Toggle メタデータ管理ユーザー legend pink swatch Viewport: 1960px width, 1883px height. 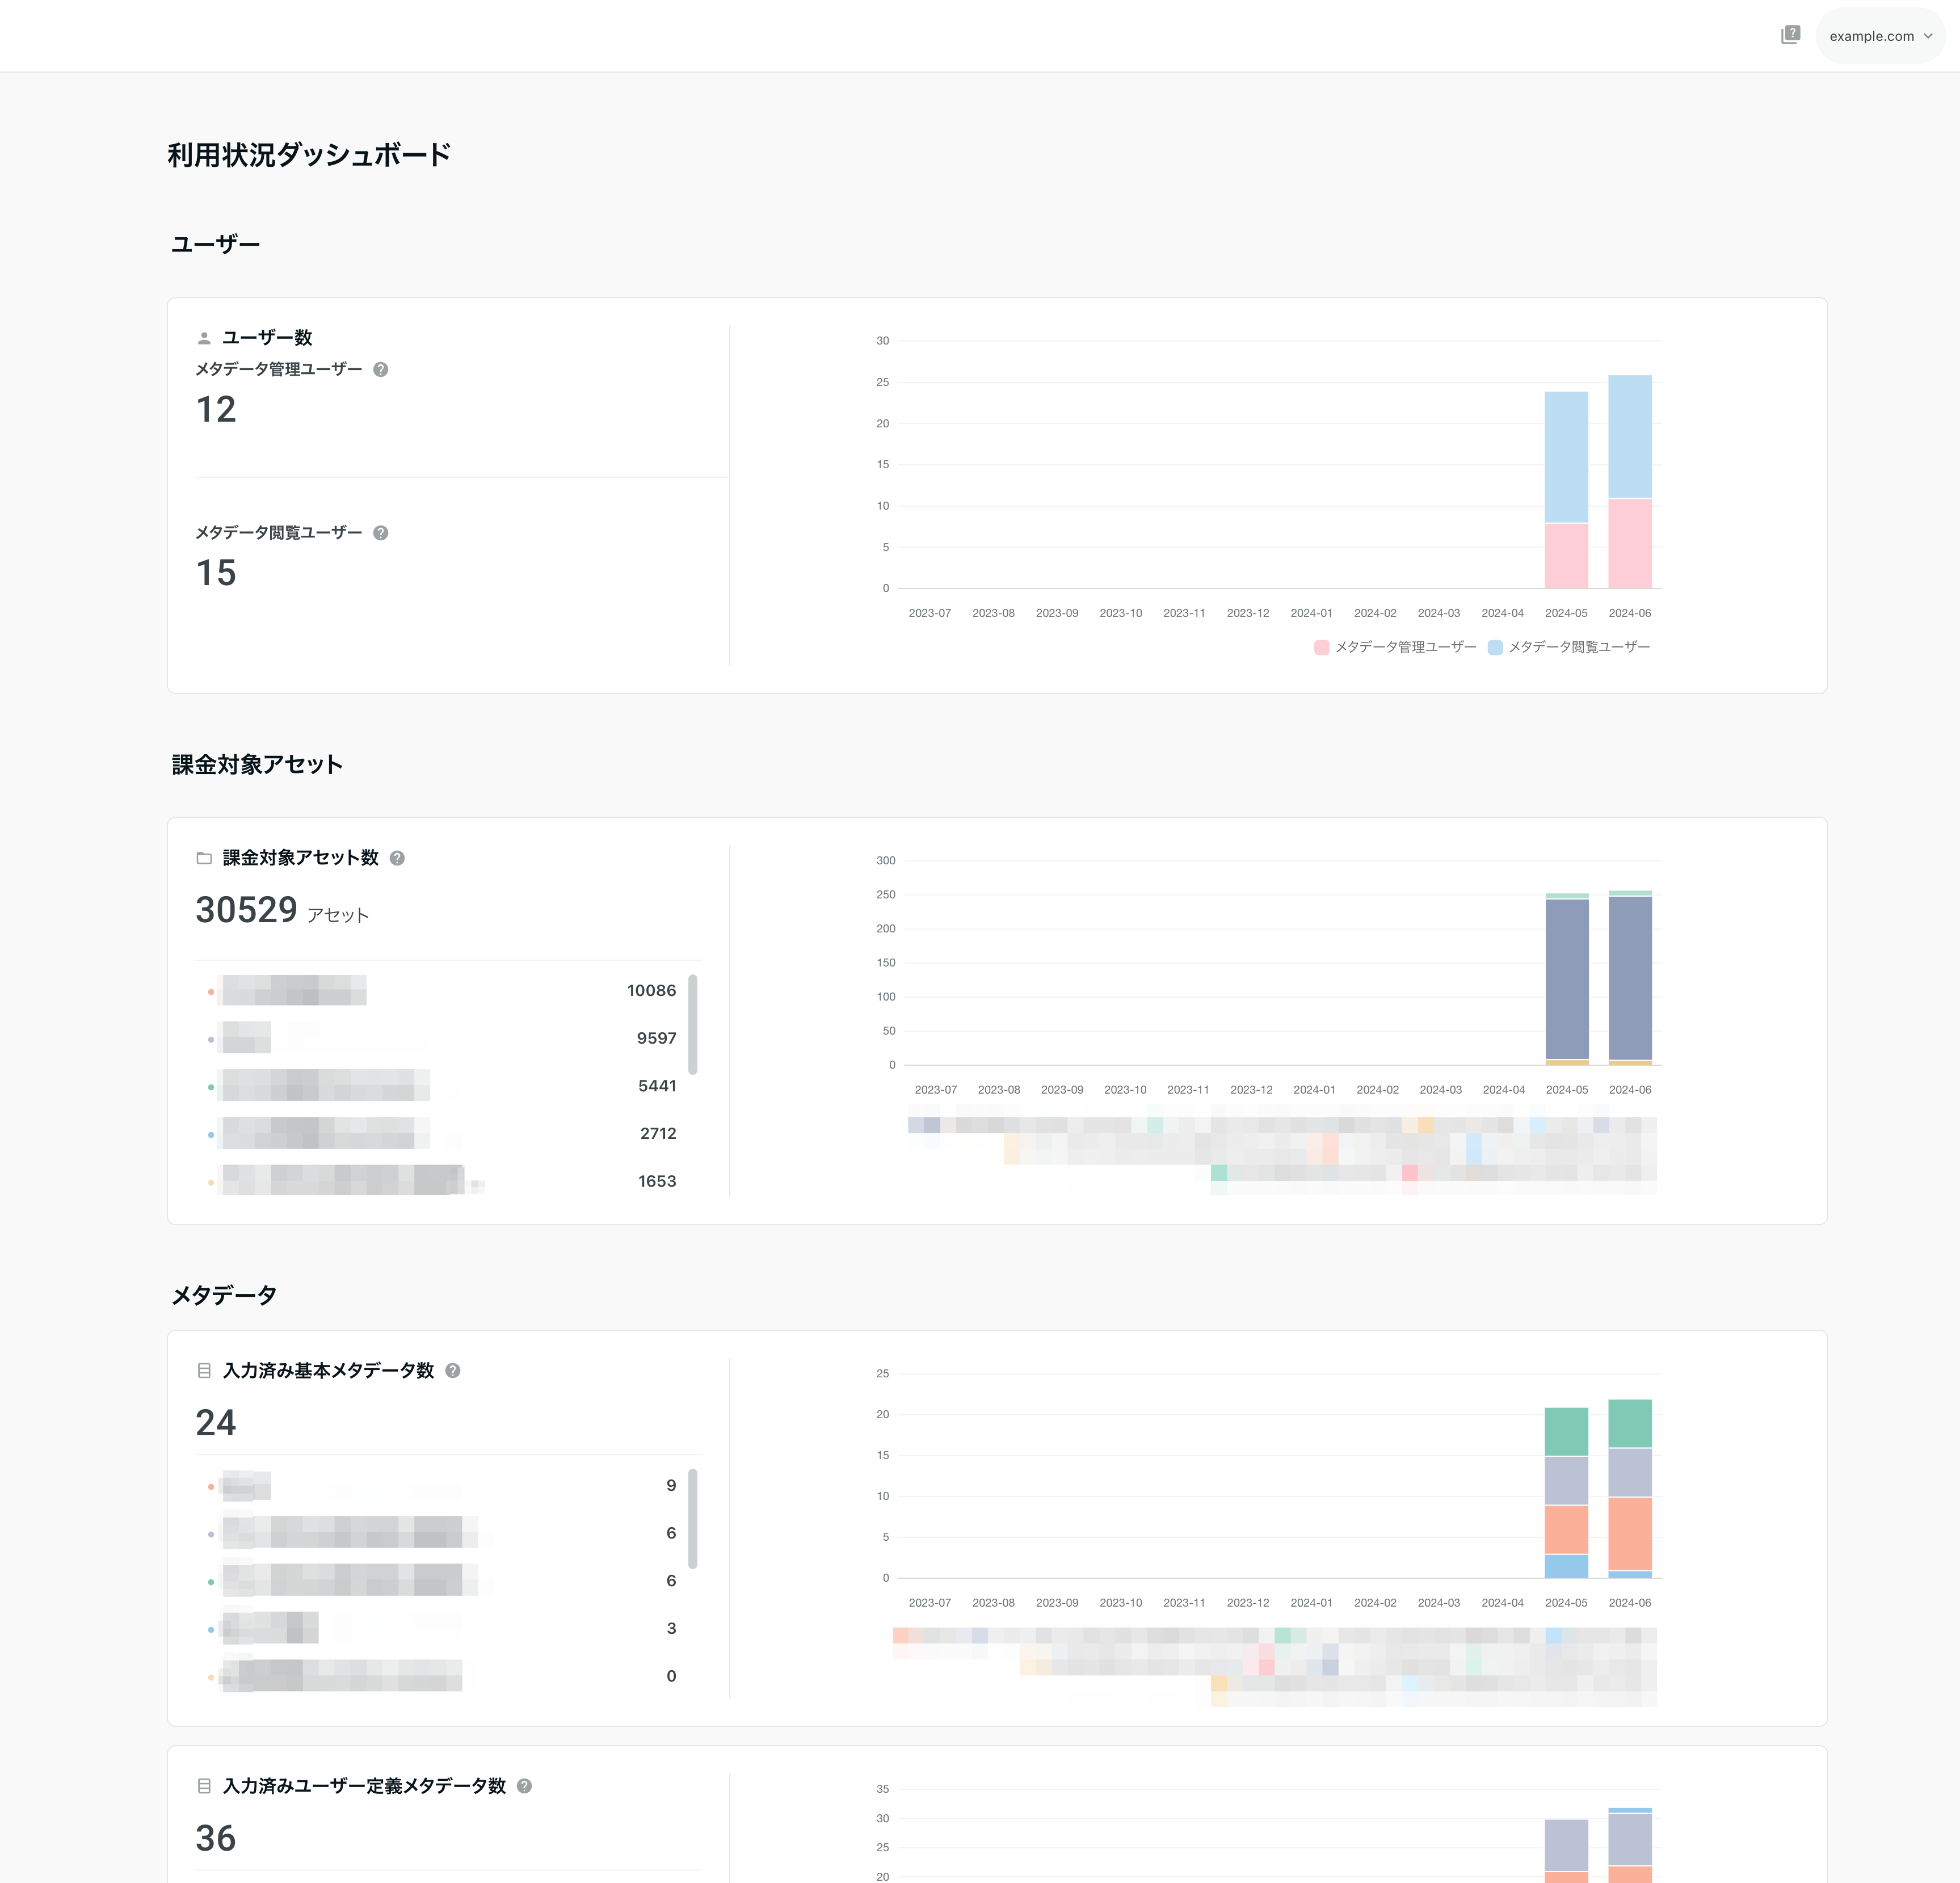point(1322,647)
